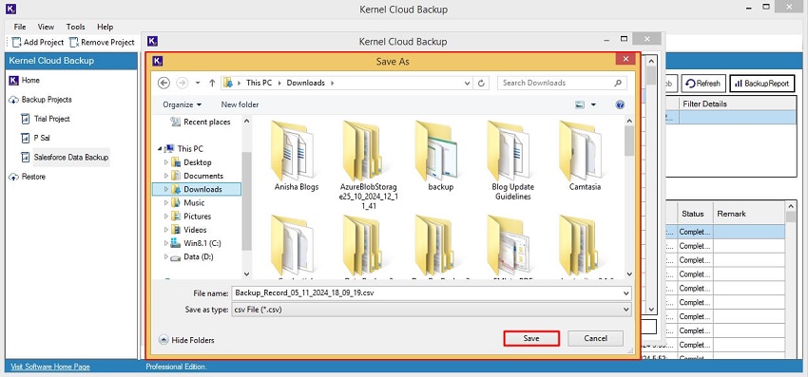Viewport: 808px width, 377px height.
Task: Create a New folder
Action: click(x=240, y=104)
